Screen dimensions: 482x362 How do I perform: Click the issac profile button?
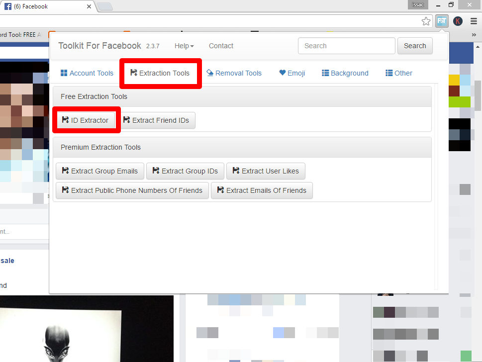pyautogui.click(x=418, y=4)
